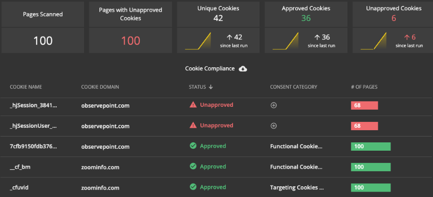Add consent category for _hjSession_3841 cookie
Viewport: 433px width, 197px height.
274,105
